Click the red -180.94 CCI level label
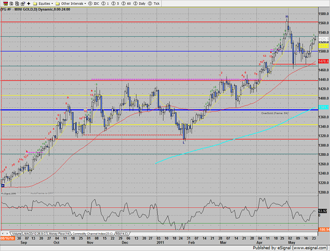This screenshot has width=330, height=251. pos(324,229)
